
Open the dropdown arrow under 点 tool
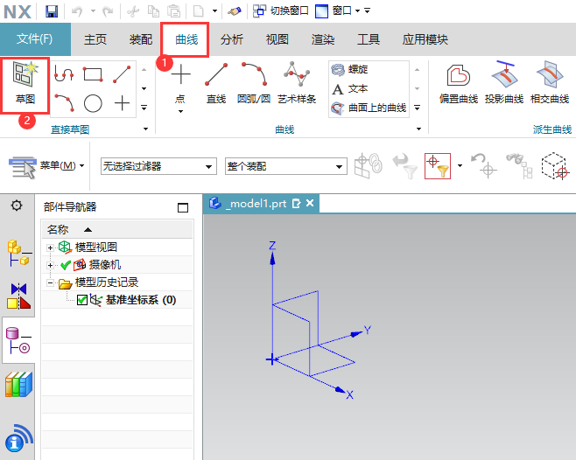(x=180, y=111)
